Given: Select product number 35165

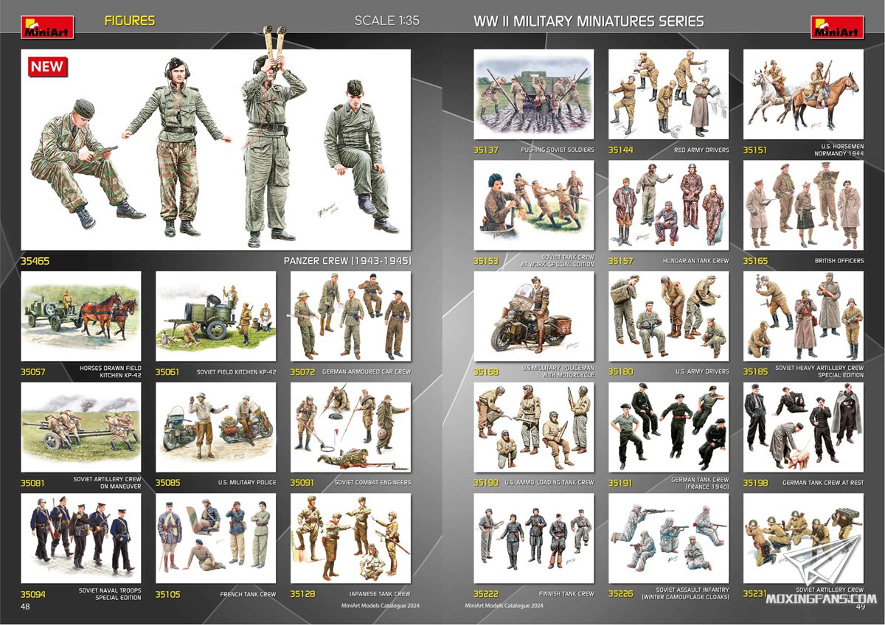Looking at the screenshot, I should click(755, 261).
